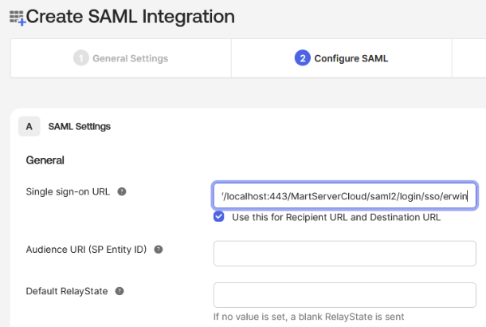The width and height of the screenshot is (486, 327).
Task: Click the step 1 number badge
Action: click(80, 58)
